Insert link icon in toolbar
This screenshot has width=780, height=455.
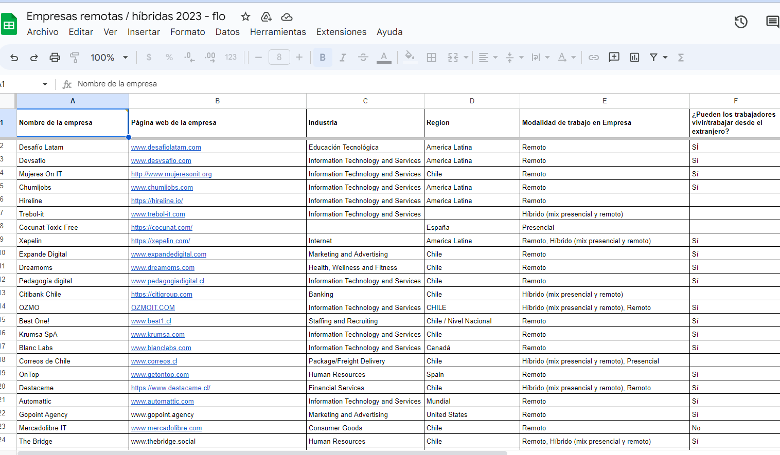click(594, 58)
